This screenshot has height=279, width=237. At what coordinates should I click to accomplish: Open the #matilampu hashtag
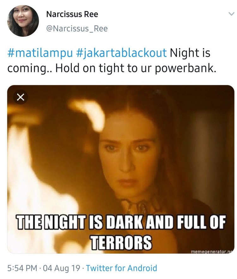pos(40,53)
